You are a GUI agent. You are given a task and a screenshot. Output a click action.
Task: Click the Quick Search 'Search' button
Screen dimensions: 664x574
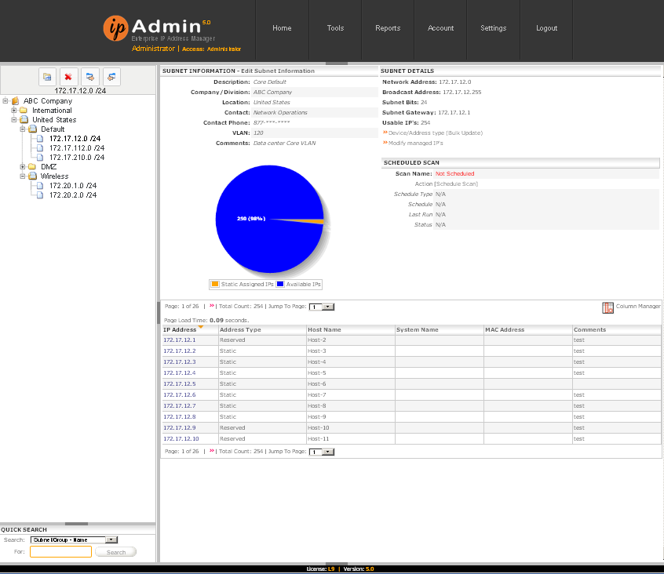point(115,552)
